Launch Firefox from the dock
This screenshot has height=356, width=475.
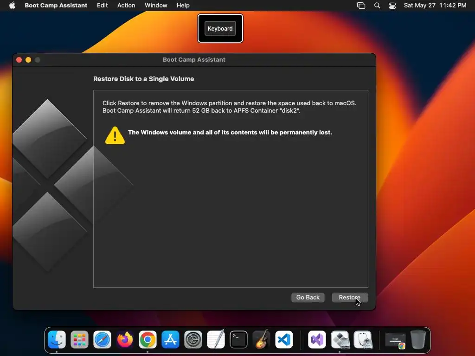125,339
